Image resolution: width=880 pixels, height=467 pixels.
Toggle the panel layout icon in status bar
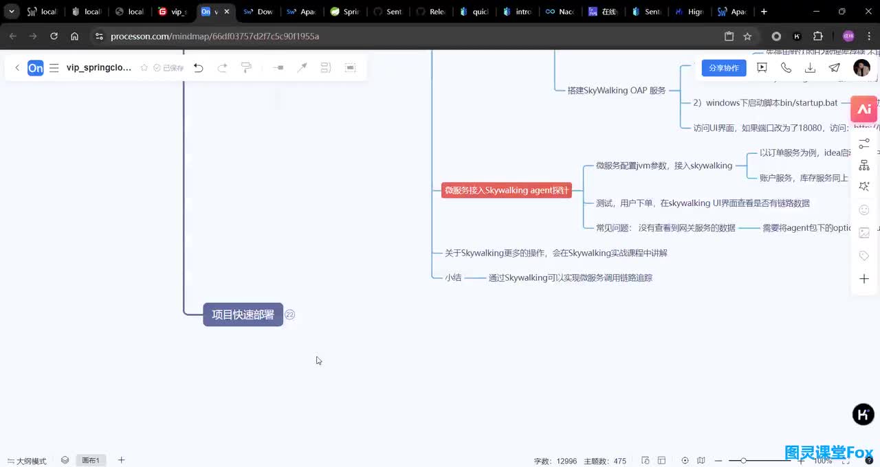tap(661, 460)
